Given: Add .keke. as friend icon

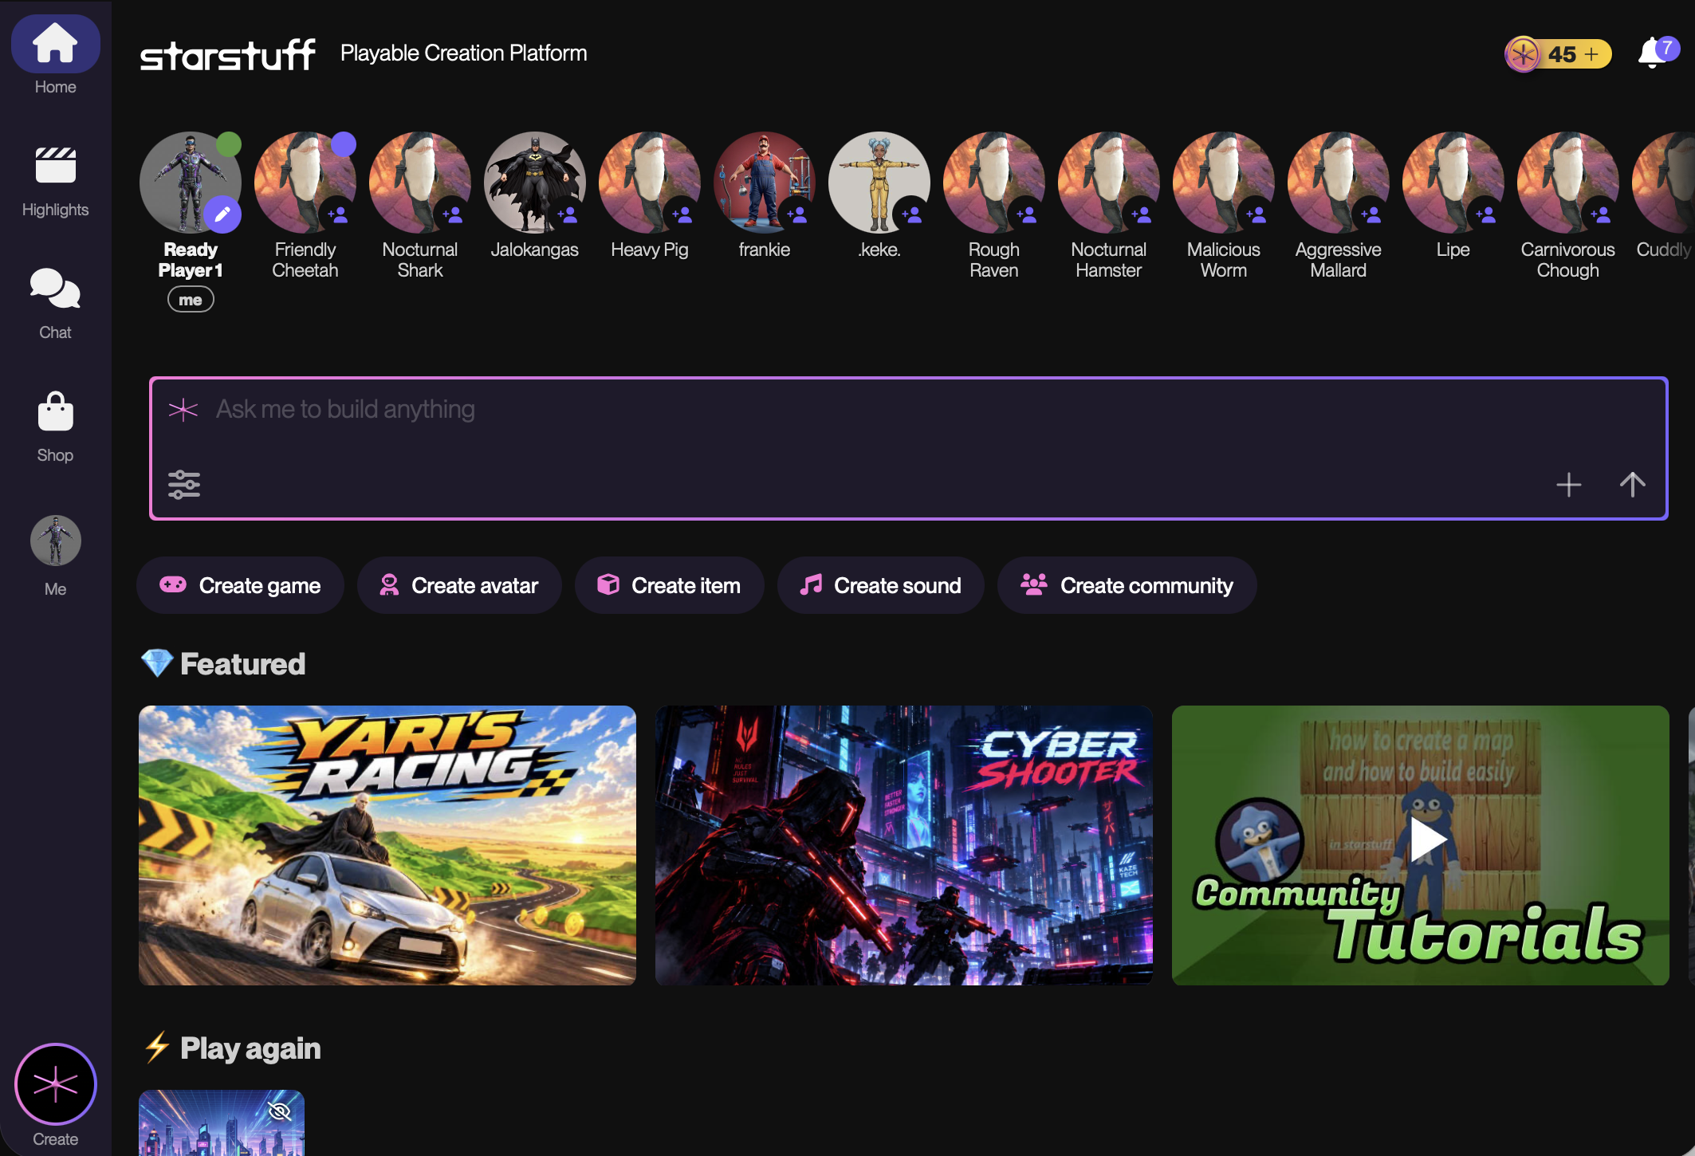Looking at the screenshot, I should (911, 214).
